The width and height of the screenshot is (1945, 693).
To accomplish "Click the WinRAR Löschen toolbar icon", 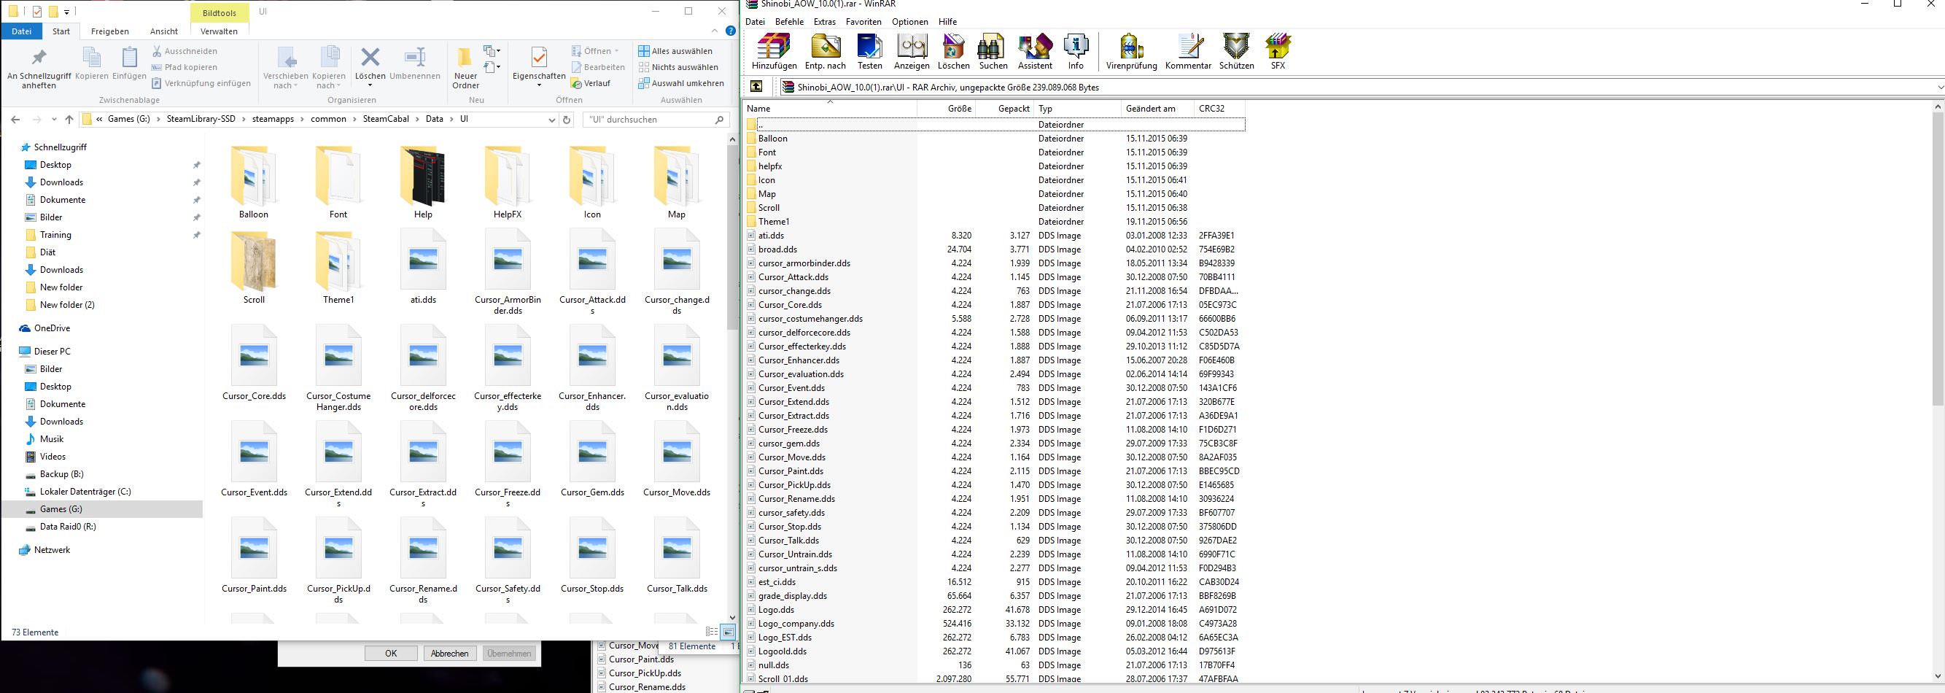I will (x=954, y=51).
